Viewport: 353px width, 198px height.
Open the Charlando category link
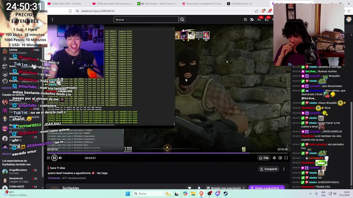point(54,178)
